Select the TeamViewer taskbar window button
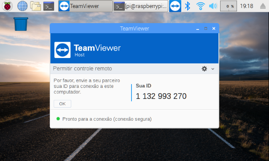 (x=86, y=6)
